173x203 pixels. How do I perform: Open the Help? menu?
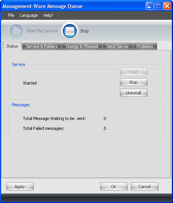(x=48, y=15)
